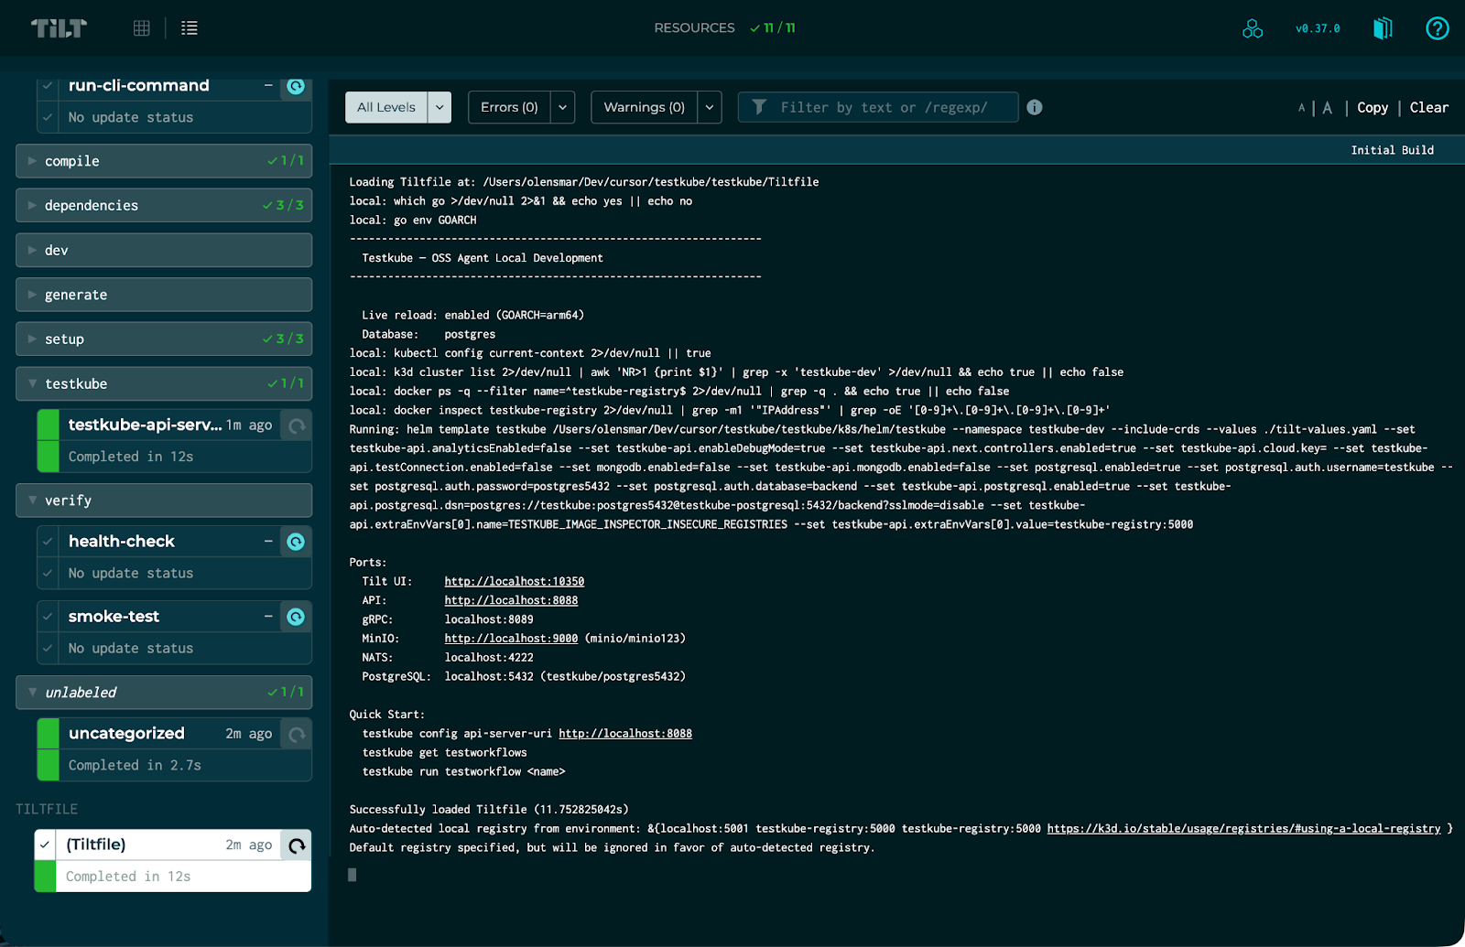Open Warnings filter dropdown arrow
1465x947 pixels.
710,107
